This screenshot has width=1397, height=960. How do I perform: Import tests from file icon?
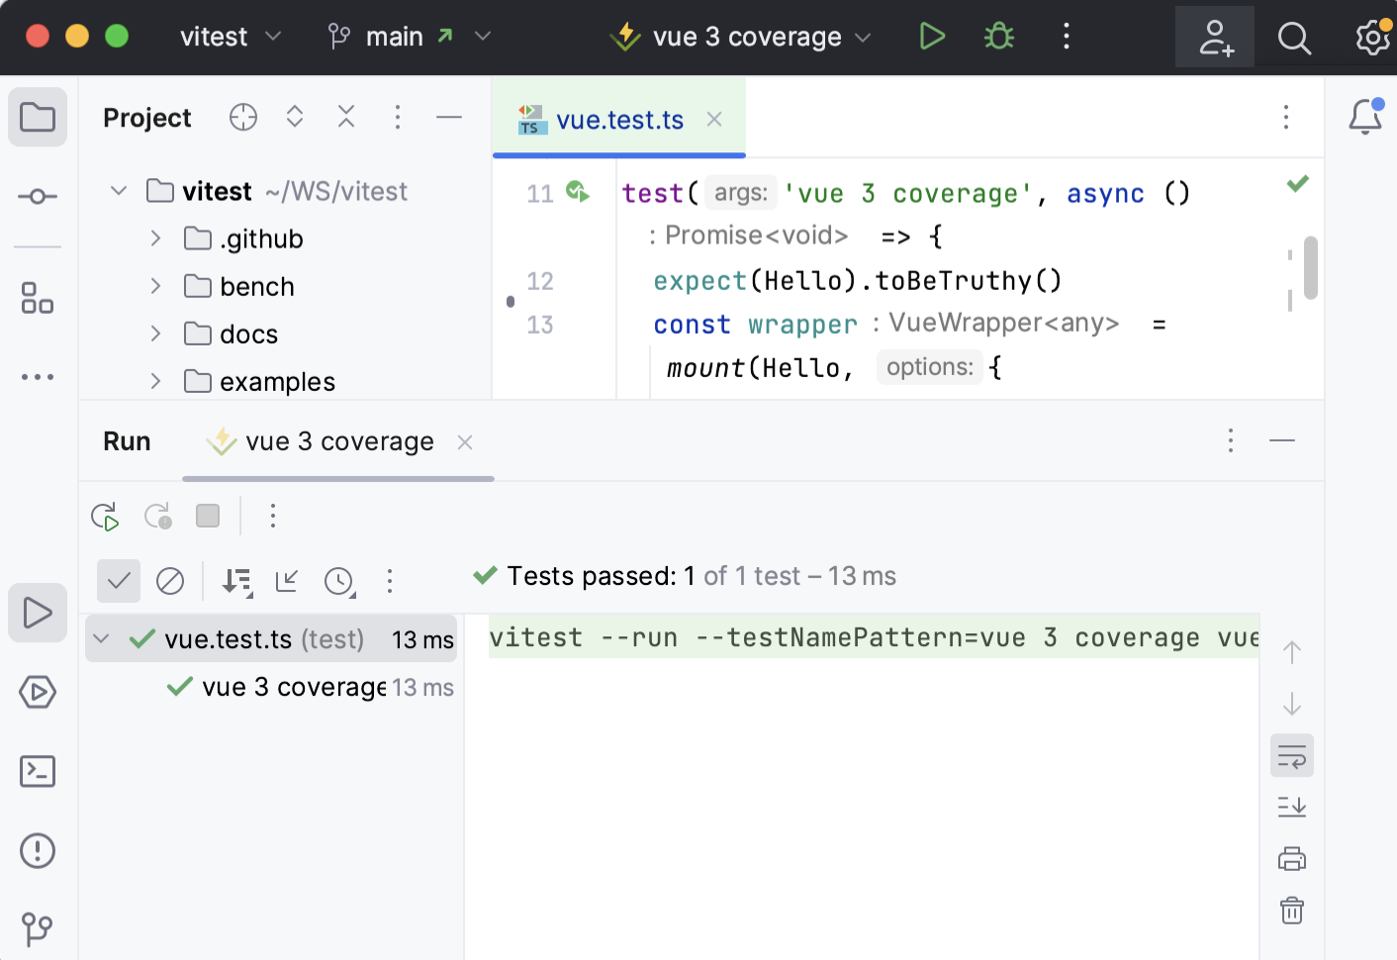[288, 581]
